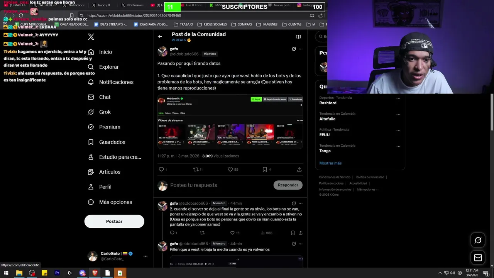Open Windows Start button

tap(6, 273)
